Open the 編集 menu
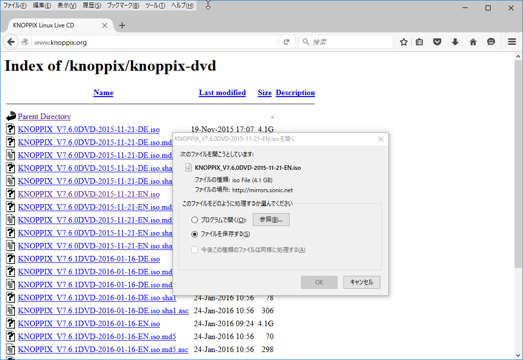Viewport: 523px width, 360px height. click(42, 5)
